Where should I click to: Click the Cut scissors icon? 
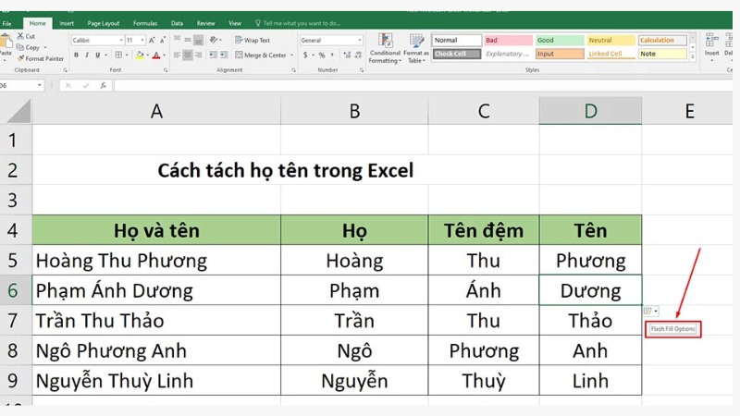20,36
